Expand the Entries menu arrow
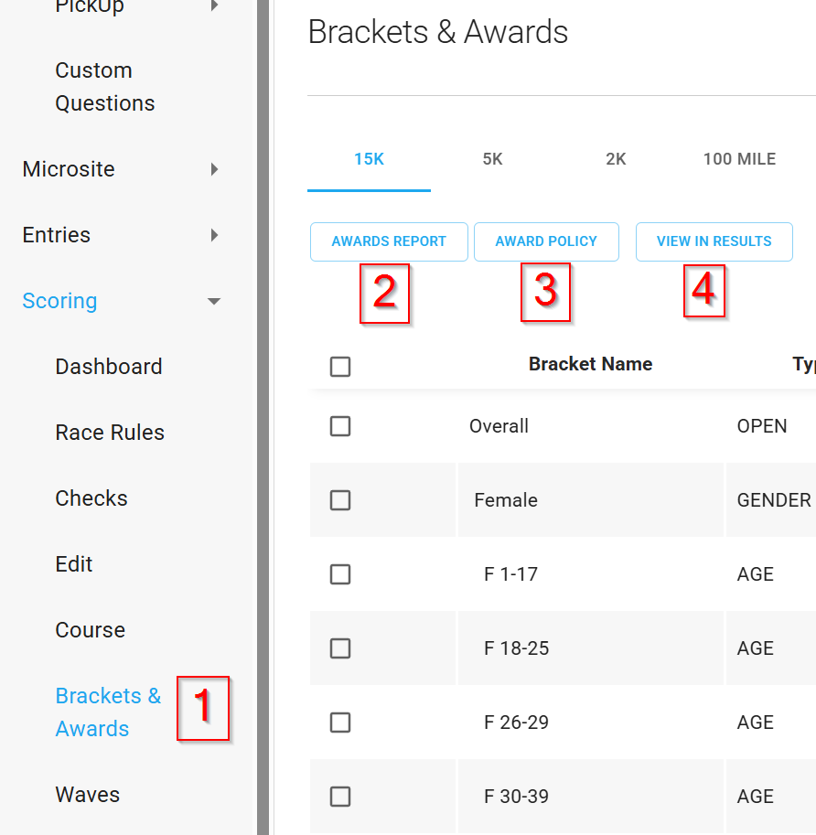 (x=214, y=235)
